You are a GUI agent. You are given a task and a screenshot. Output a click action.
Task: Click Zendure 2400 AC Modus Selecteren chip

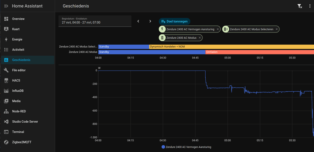pyautogui.click(x=251, y=29)
